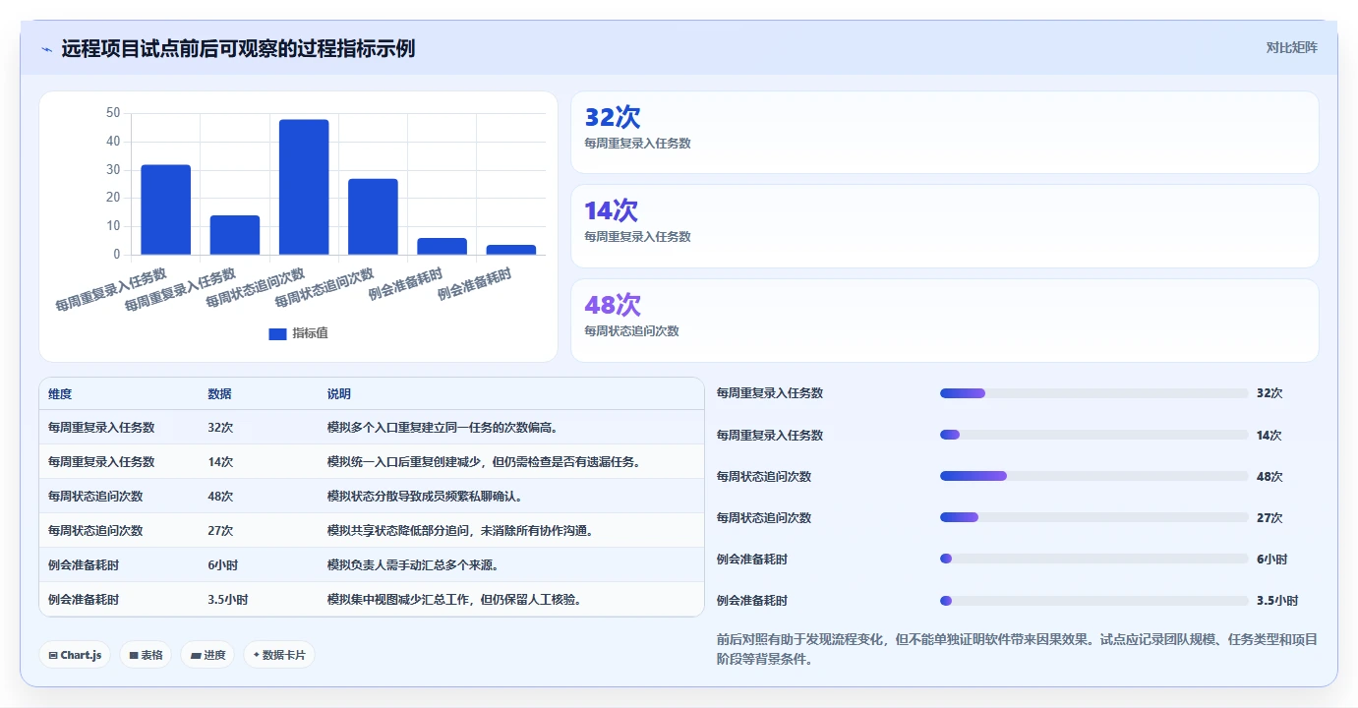Open the 48次 每周状态追问次数 data card
This screenshot has width=1358, height=708.
click(944, 321)
